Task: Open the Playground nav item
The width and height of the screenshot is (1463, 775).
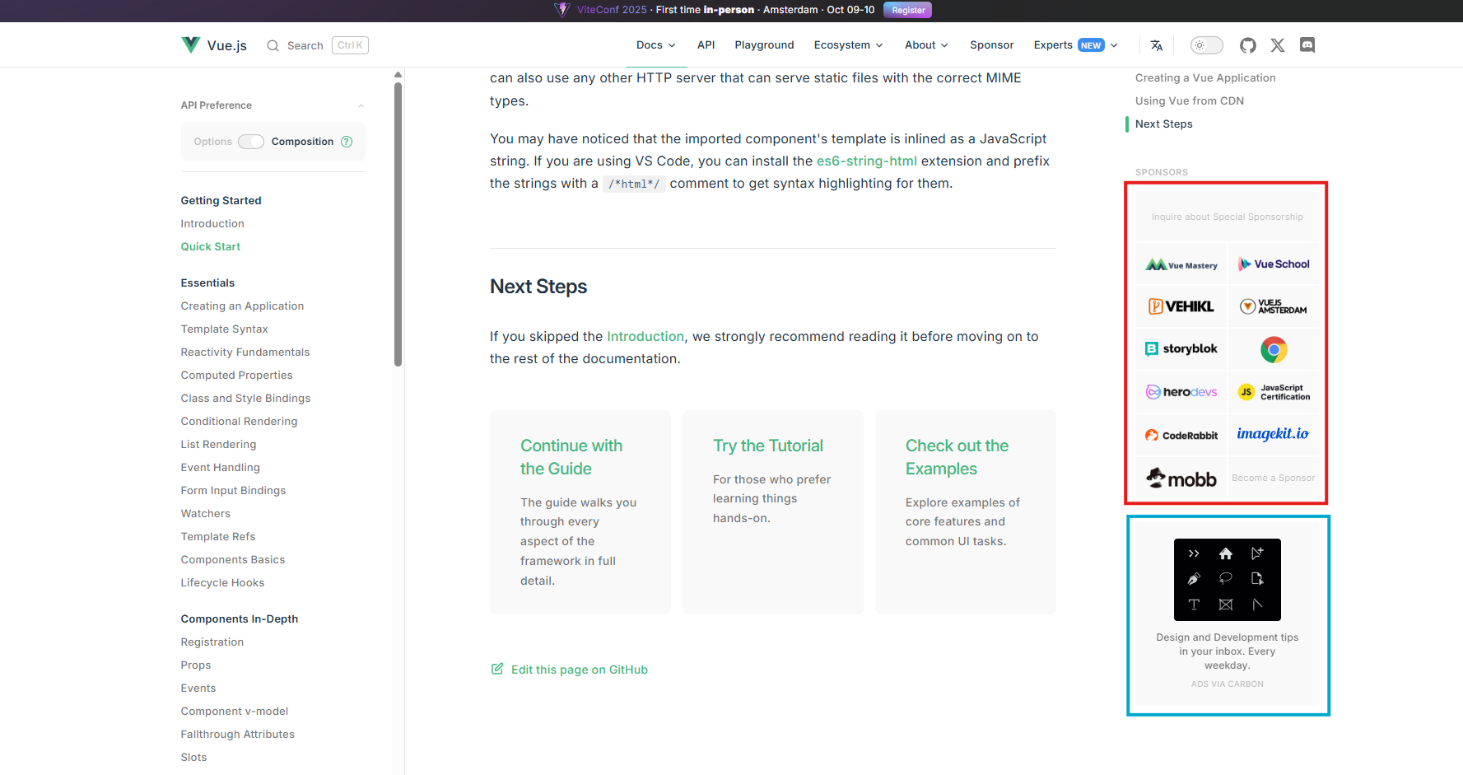Action: [764, 45]
